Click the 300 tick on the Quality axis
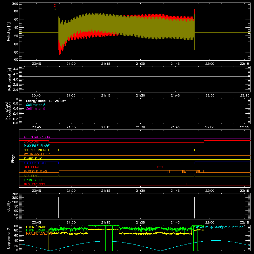Viewport: 254px width, 254px height. click(15, 194)
